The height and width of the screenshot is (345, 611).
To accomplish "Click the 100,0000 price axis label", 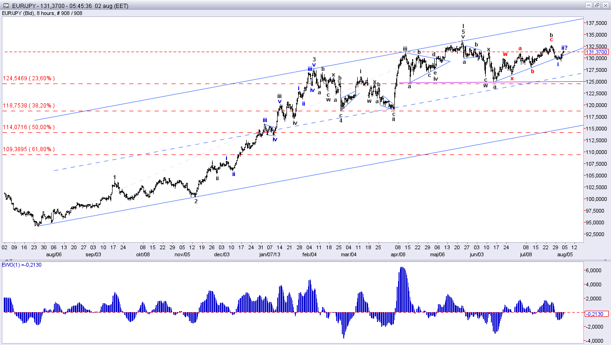I will (597, 199).
